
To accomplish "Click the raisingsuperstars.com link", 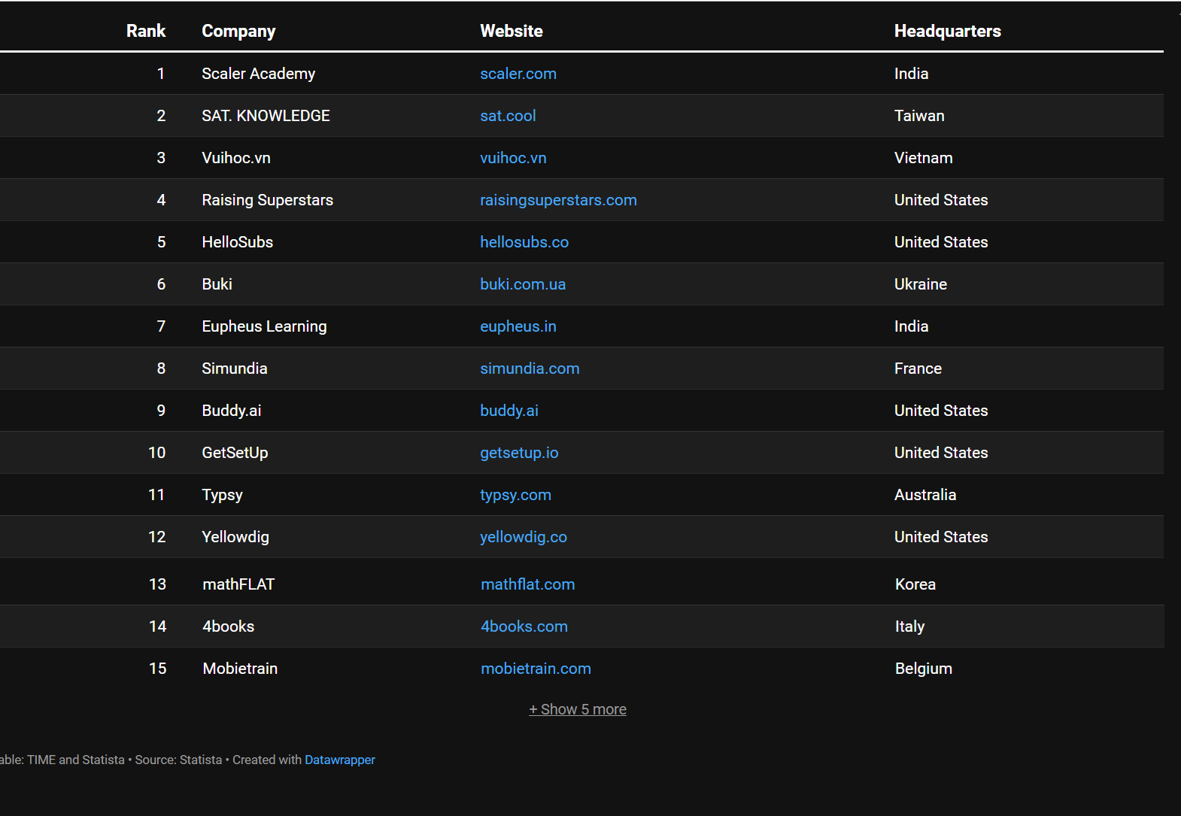I will click(558, 200).
